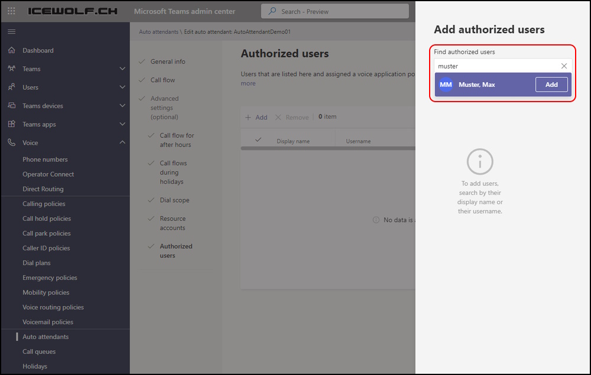Open Operator Connect page
The width and height of the screenshot is (591, 375).
[x=48, y=174]
